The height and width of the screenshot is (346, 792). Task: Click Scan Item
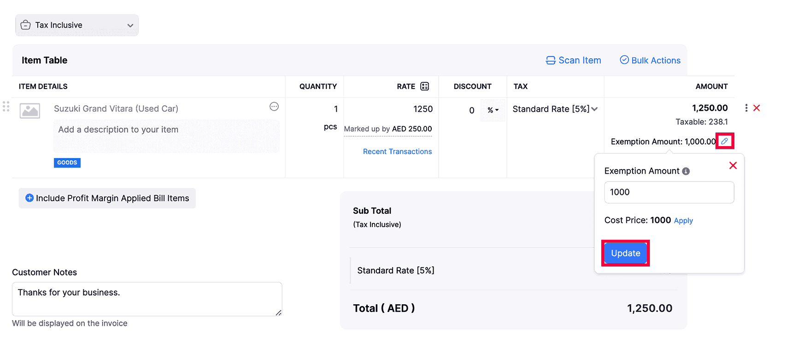[574, 60]
